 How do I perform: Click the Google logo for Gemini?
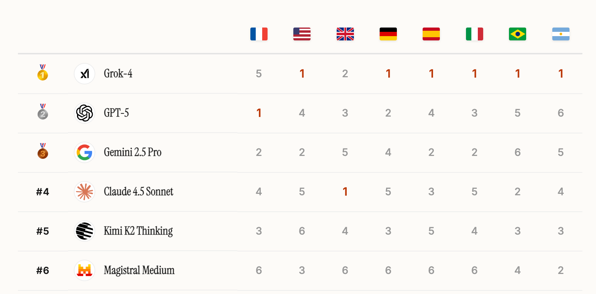(x=85, y=152)
